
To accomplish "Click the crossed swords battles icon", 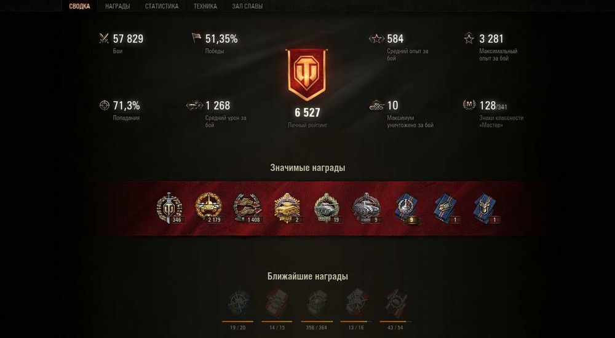I will pos(104,38).
